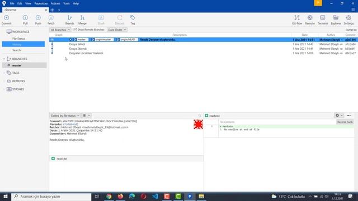Launch the Terminal from toolbar
The width and height of the screenshot is (358, 201).
(x=323, y=20)
